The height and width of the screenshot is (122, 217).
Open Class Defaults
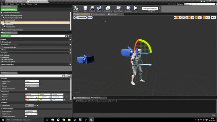point(118,9)
